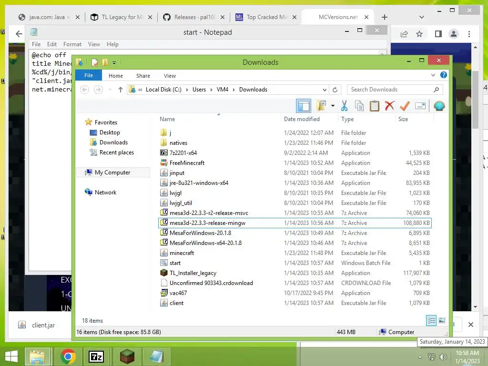
Task: Expand the ribbon with the chevron
Action: click(433, 75)
